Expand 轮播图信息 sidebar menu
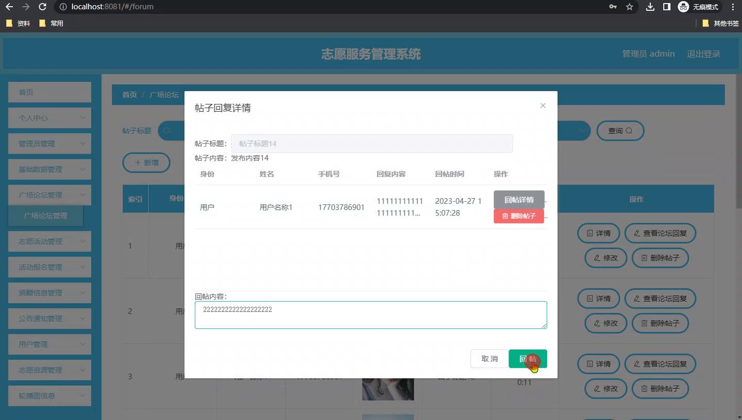This screenshot has width=742, height=420. [x=49, y=396]
